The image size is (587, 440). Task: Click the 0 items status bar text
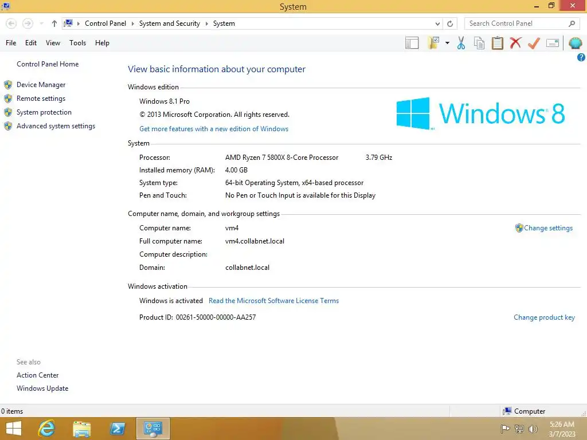point(12,411)
